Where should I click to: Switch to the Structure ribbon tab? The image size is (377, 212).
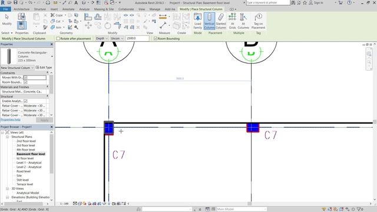click(x=40, y=9)
